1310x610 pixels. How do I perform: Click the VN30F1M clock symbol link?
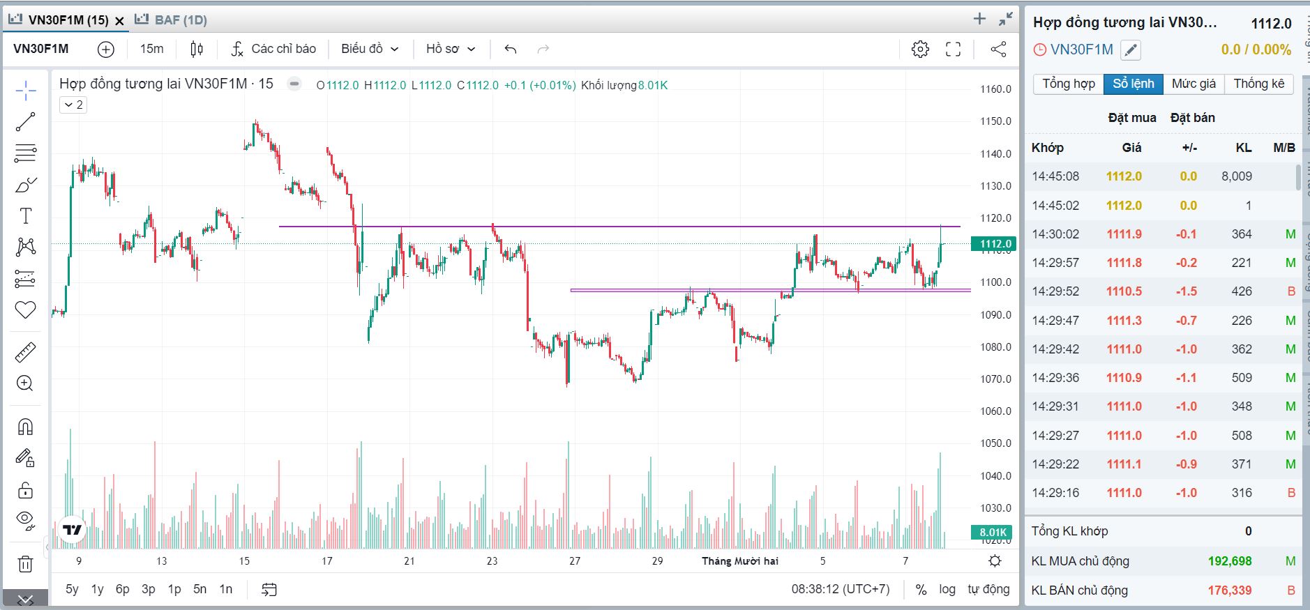click(1074, 49)
